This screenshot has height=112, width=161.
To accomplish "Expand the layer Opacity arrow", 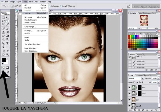I will [158, 78].
